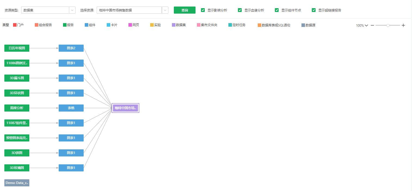Click the zoom in plus icon

click(403, 25)
